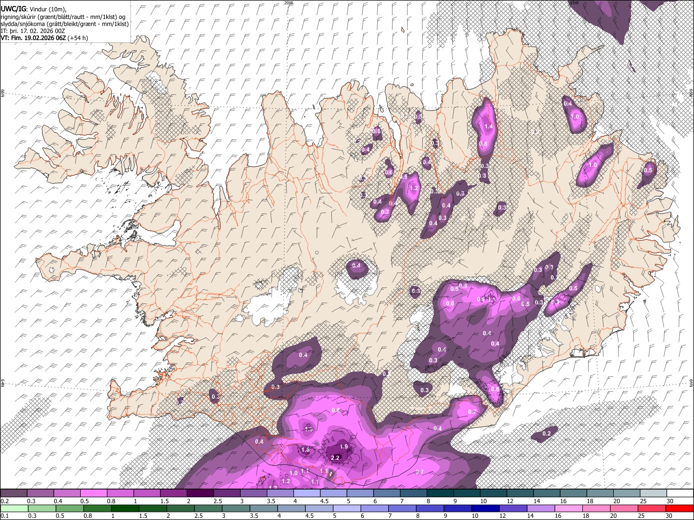Select the pale grey swatch between 25 and 30, top row
Viewport: 694px width, 520px height.
(653, 493)
